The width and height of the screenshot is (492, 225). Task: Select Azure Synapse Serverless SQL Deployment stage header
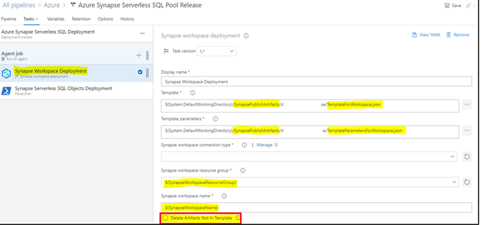click(x=77, y=34)
